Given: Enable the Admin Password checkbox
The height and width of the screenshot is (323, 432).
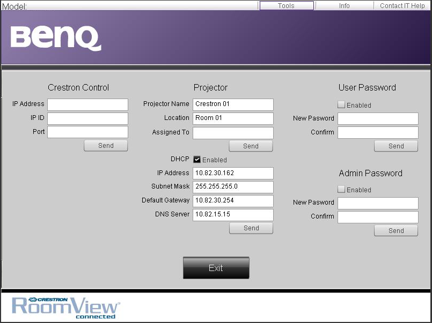Looking at the screenshot, I should (341, 190).
